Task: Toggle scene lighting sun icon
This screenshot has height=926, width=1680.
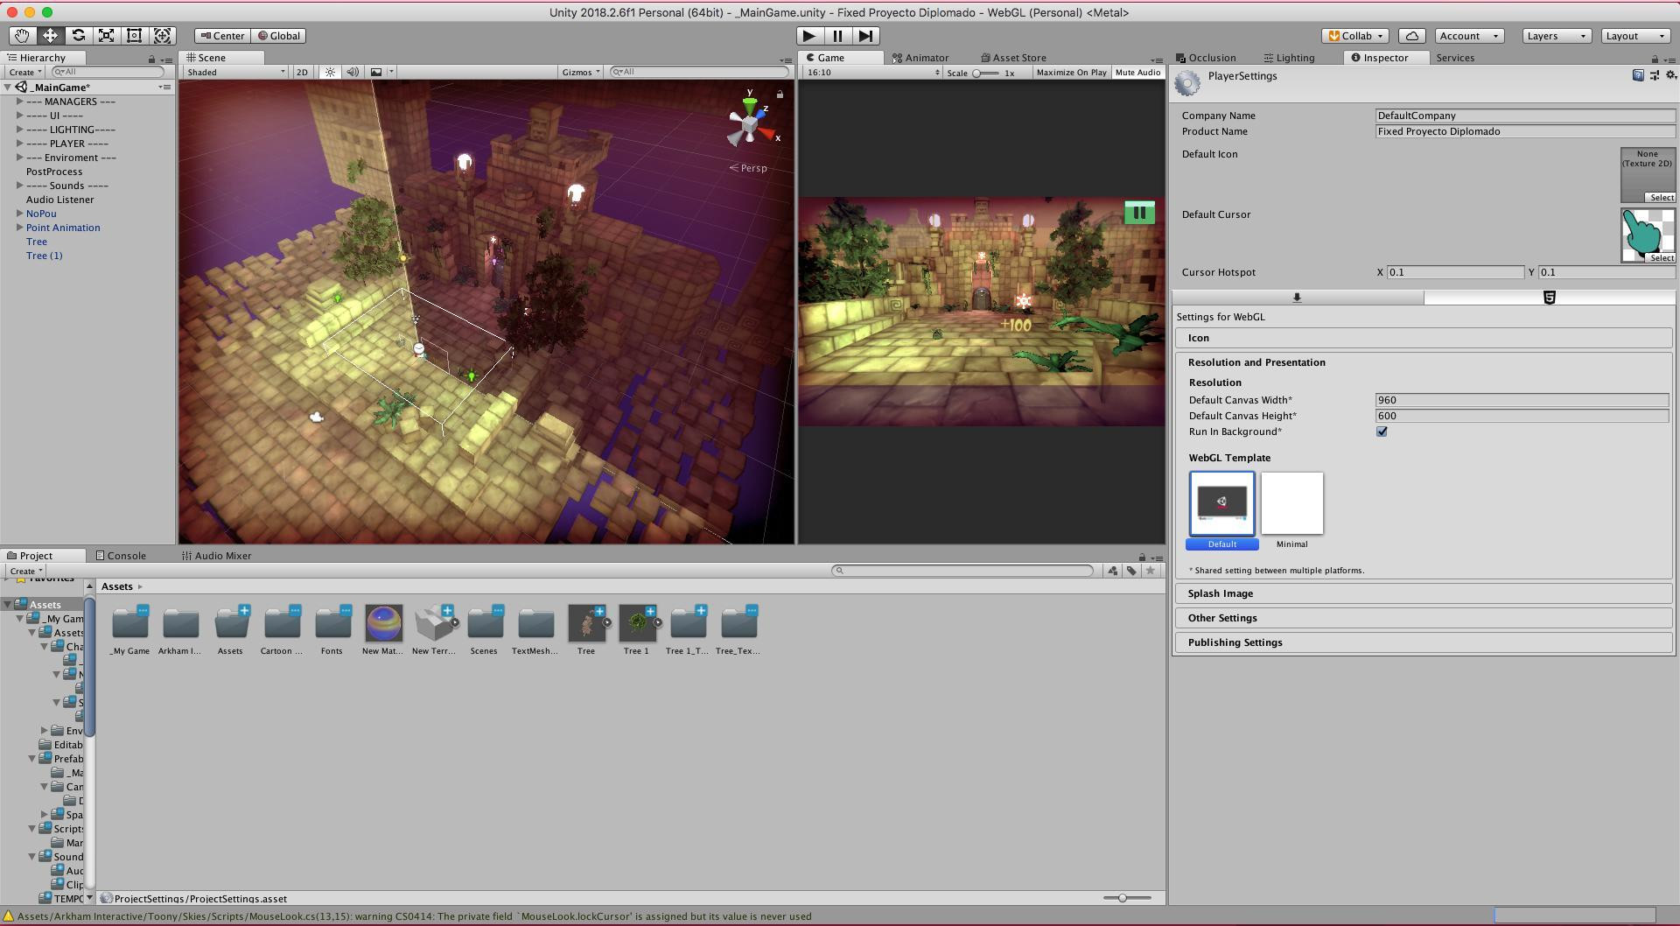Action: tap(330, 73)
